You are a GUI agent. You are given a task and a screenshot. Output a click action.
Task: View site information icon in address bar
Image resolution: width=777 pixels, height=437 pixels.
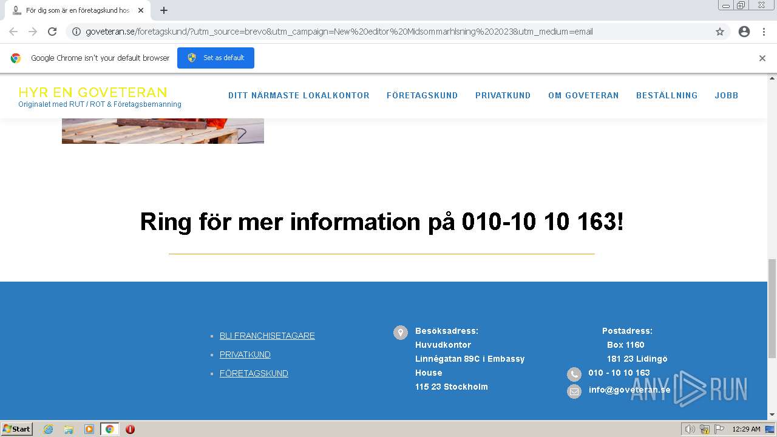(x=76, y=32)
